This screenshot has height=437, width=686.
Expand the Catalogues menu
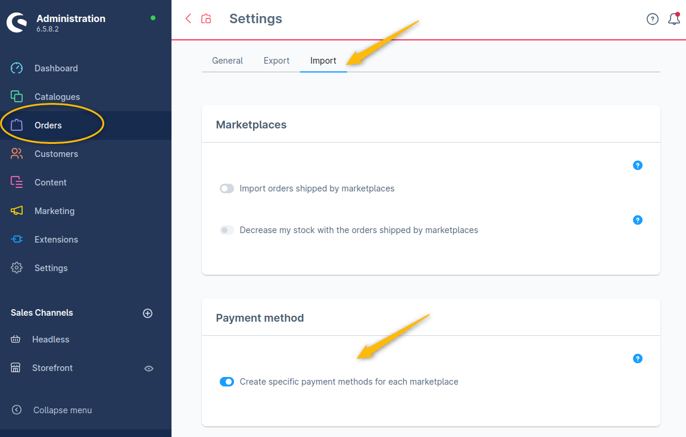tap(57, 97)
